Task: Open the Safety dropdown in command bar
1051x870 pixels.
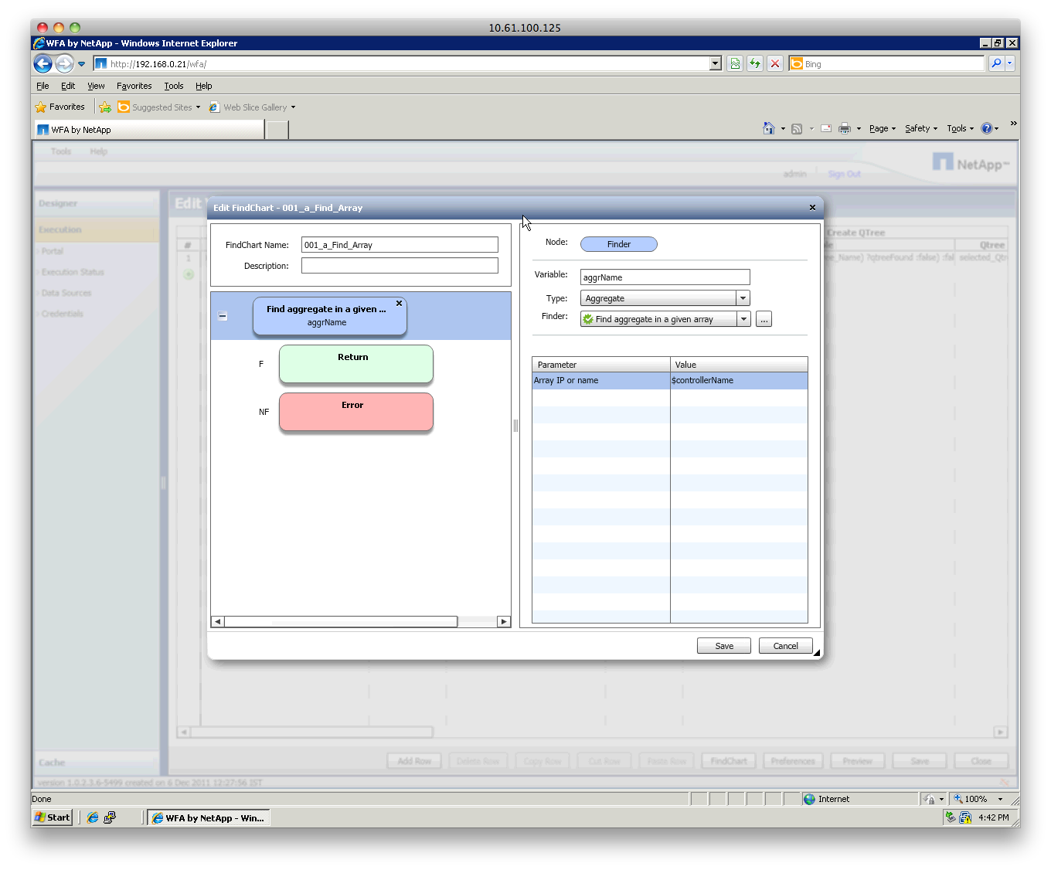Action: click(920, 129)
